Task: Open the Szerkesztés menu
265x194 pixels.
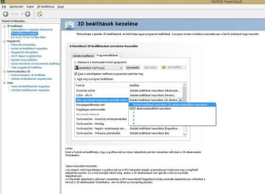Action: click(16, 6)
